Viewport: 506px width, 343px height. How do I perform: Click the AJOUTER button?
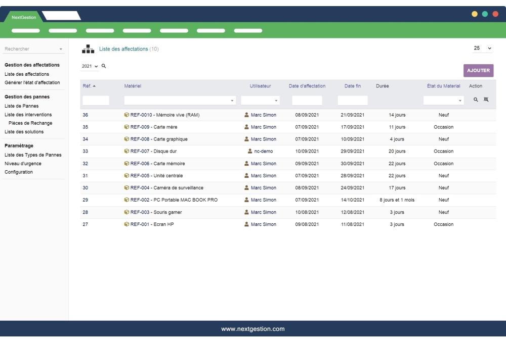[x=478, y=70]
